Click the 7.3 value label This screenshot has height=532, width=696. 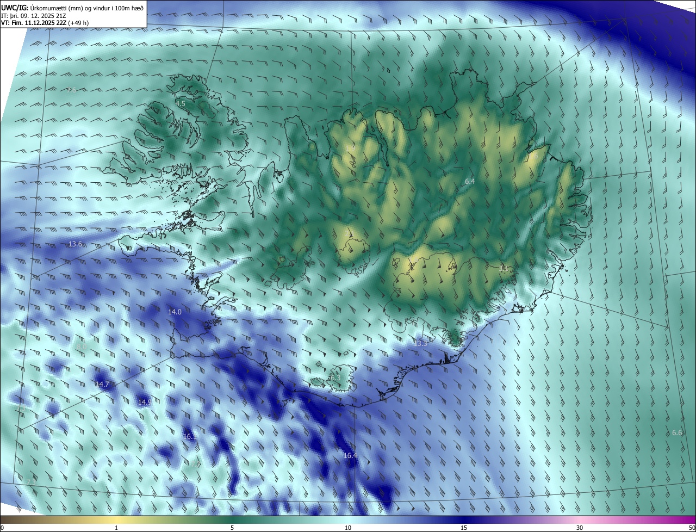pos(30,482)
